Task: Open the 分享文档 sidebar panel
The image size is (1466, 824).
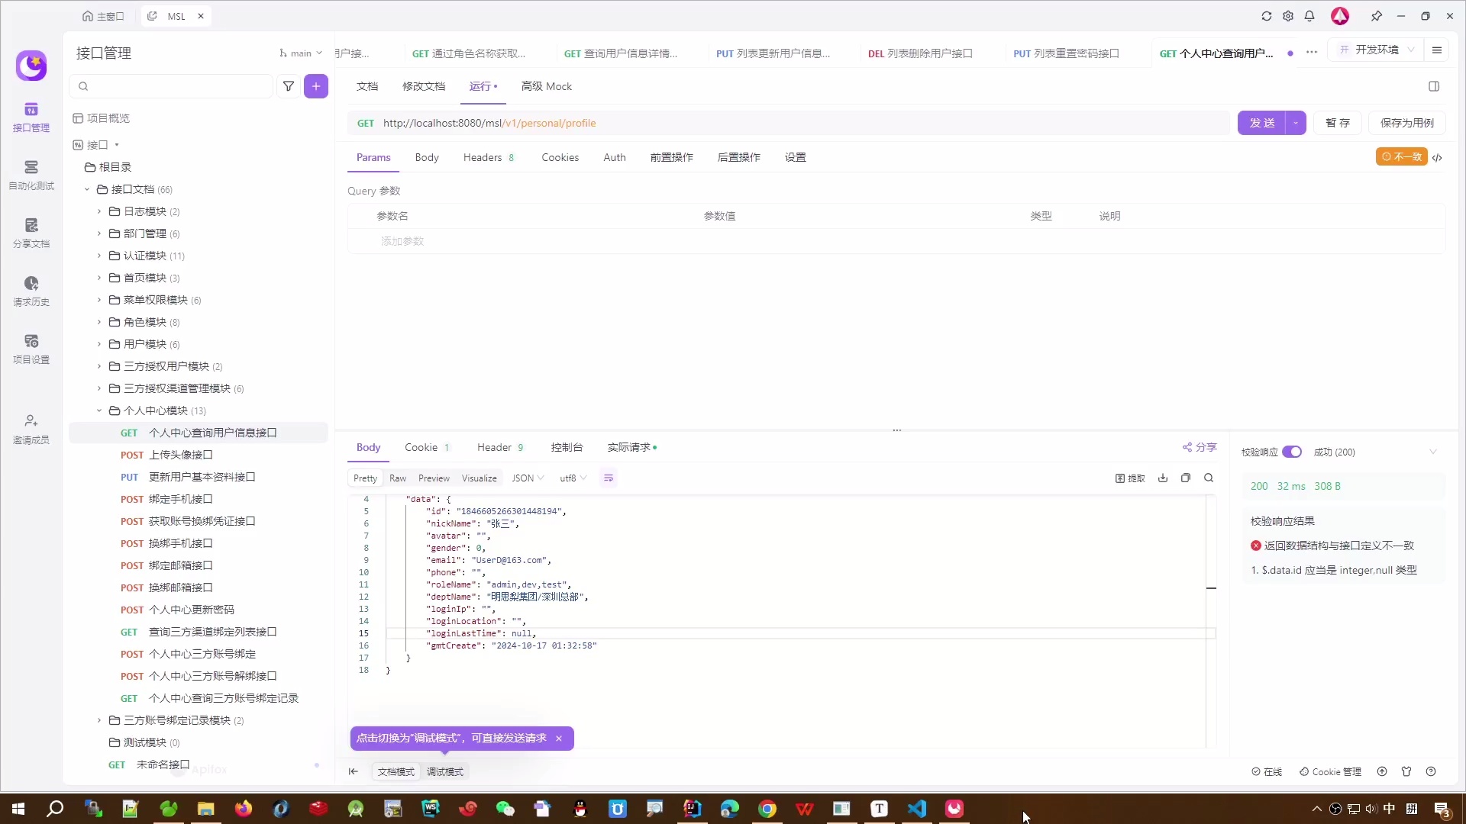Action: click(x=31, y=231)
